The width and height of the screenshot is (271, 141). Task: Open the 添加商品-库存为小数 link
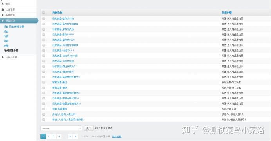pos(63,18)
